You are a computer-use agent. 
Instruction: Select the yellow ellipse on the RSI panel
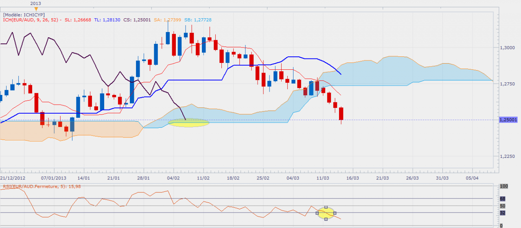point(326,213)
